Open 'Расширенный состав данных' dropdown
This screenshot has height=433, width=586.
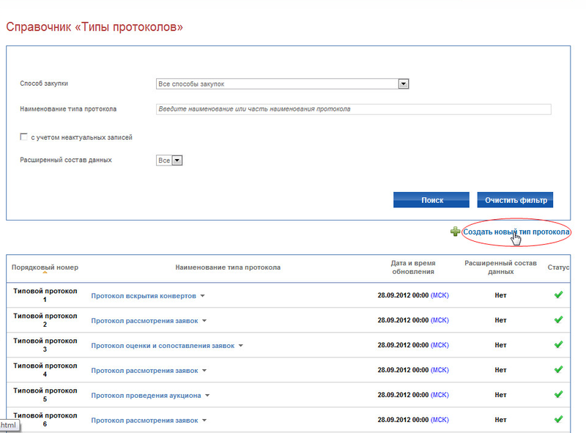tap(177, 160)
